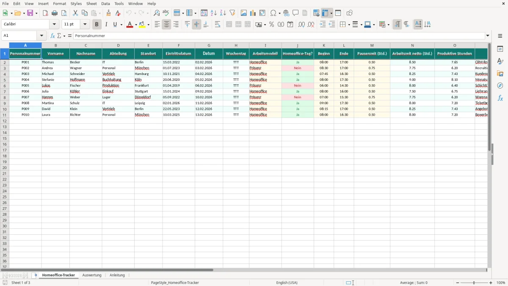
Task: Open the Styles menu
Action: pyautogui.click(x=76, y=3)
